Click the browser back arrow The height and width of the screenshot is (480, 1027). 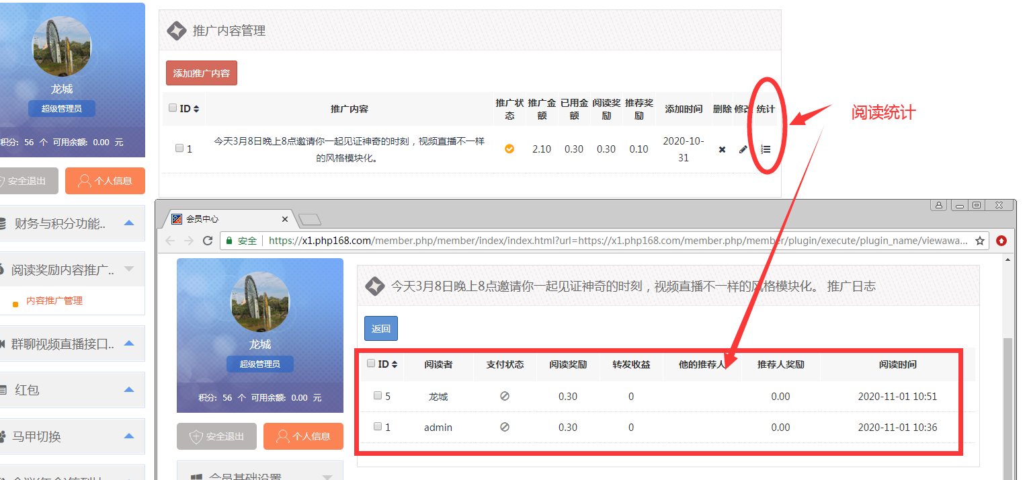[x=170, y=241]
